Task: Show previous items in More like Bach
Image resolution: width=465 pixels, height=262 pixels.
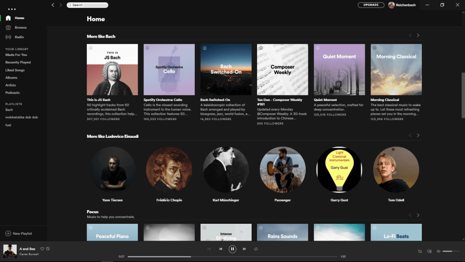Action: tap(410, 35)
